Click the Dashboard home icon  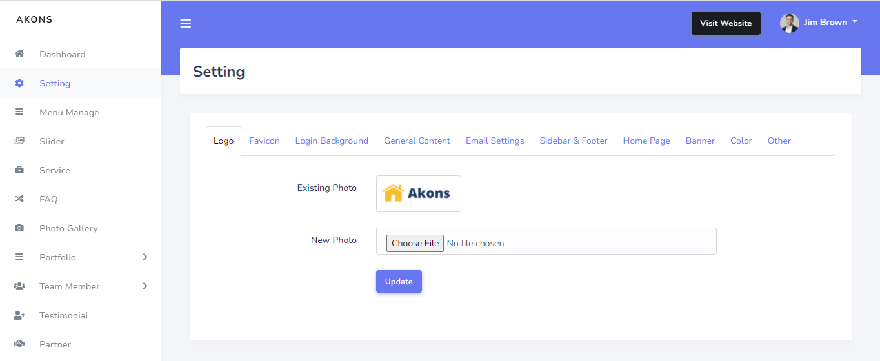coord(19,54)
